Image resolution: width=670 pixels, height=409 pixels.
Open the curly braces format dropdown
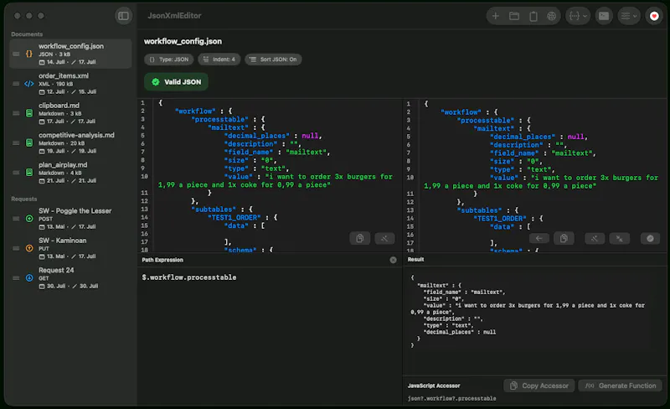click(578, 16)
